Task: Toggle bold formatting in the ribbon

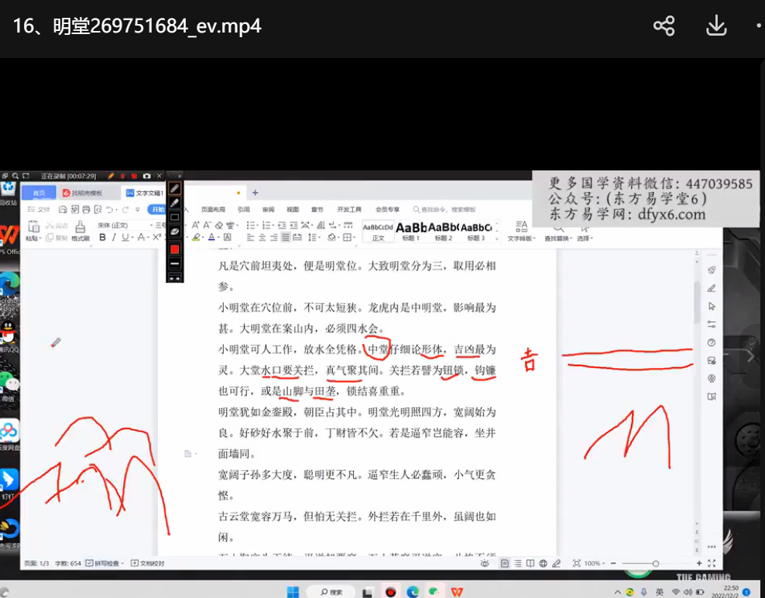Action: 102,238
